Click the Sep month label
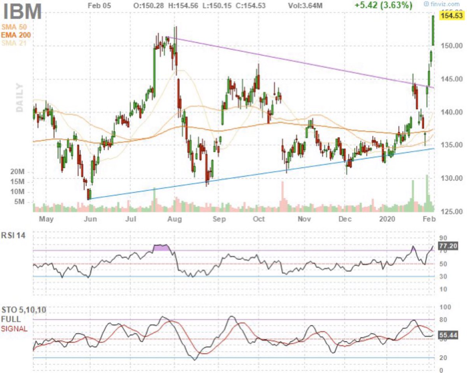Viewport: 467px width, 373px height. click(x=219, y=219)
